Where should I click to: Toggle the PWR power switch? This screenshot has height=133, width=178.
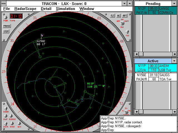[6, 17]
